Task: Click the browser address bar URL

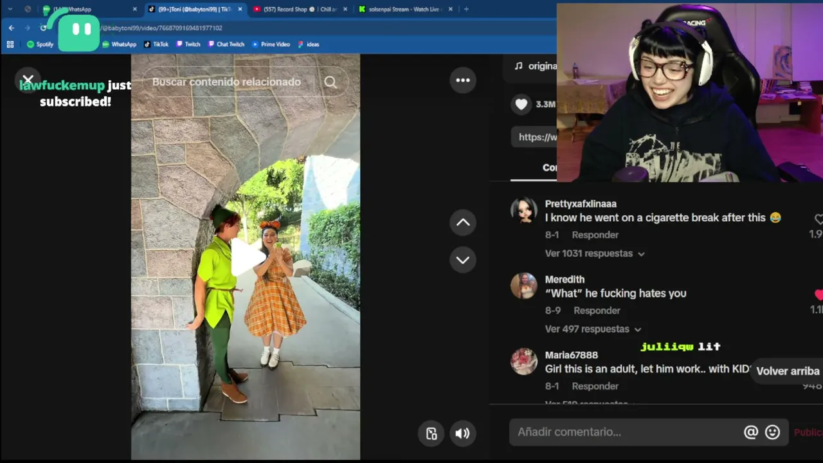Action: pyautogui.click(x=162, y=28)
